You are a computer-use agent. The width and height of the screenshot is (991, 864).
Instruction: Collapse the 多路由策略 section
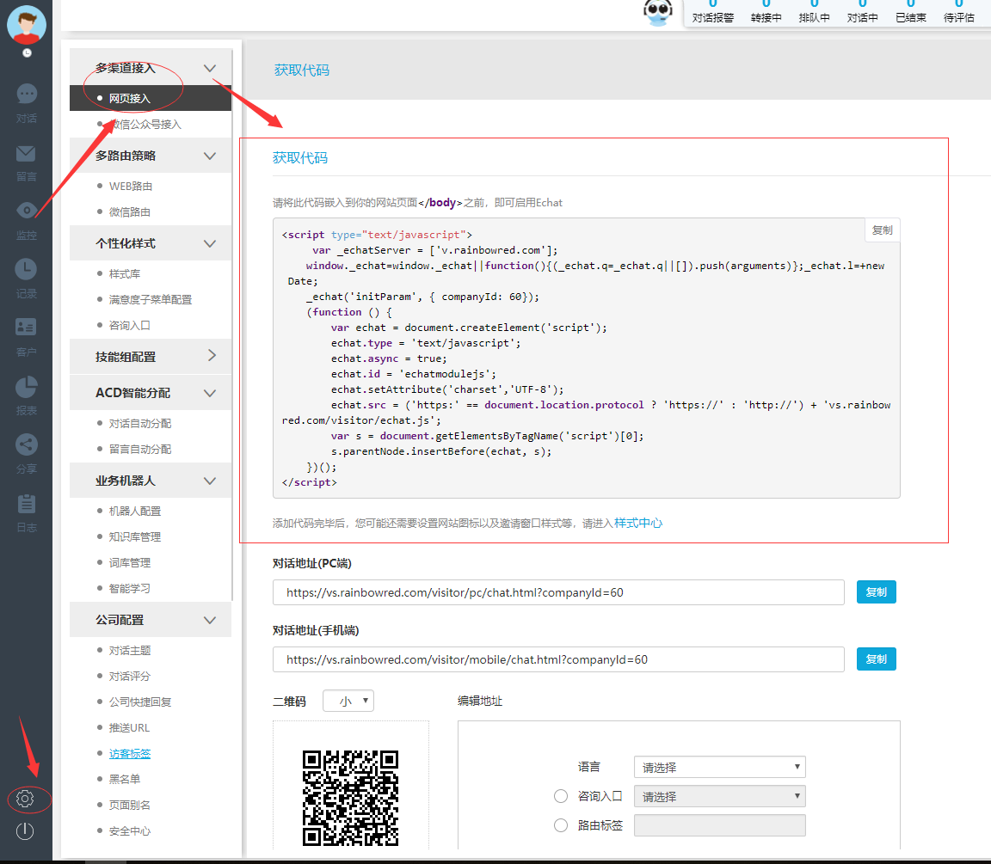[x=210, y=156]
